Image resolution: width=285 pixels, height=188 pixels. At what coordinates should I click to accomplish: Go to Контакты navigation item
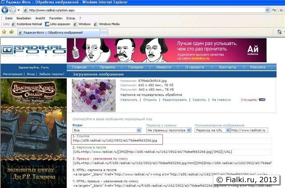(x=228, y=67)
